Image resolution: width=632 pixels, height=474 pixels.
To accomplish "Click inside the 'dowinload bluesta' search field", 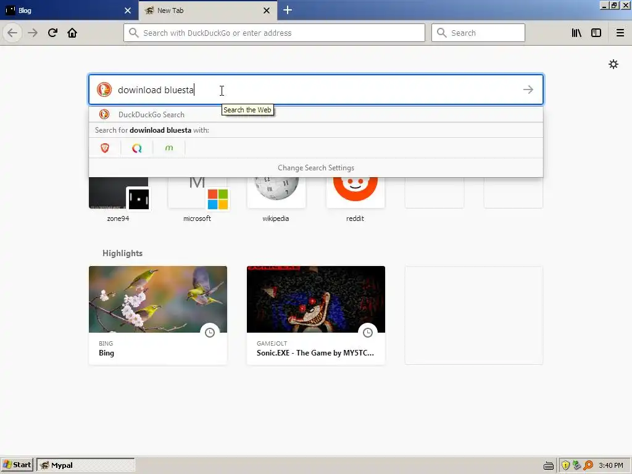I will (x=316, y=89).
